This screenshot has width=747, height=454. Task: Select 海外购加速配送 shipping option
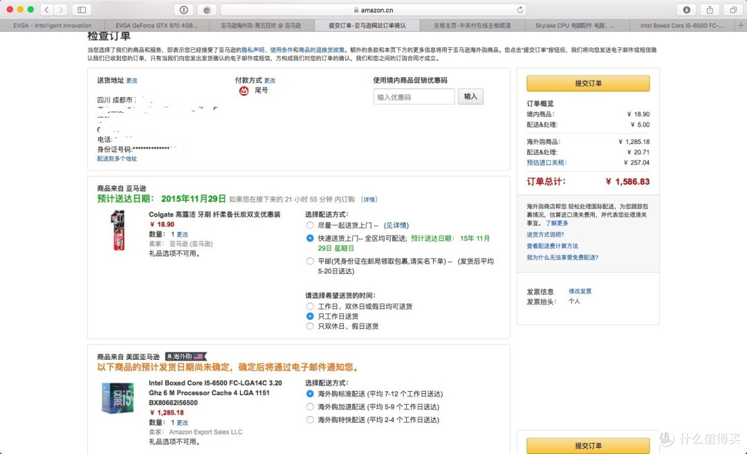310,406
